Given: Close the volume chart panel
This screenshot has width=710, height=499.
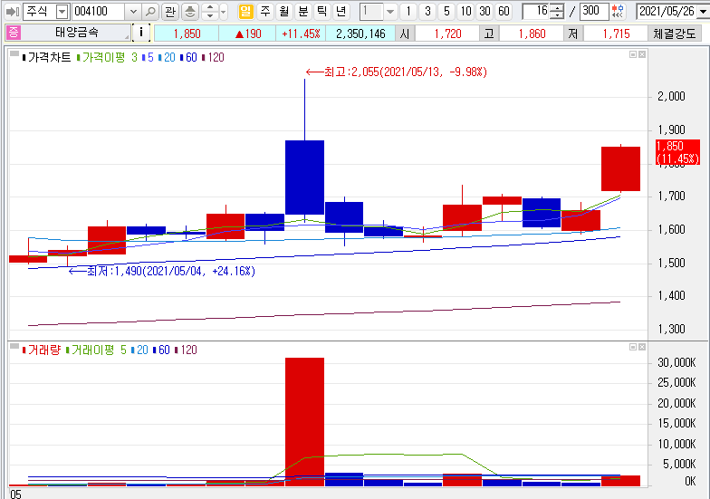Looking at the screenshot, I should [x=642, y=347].
